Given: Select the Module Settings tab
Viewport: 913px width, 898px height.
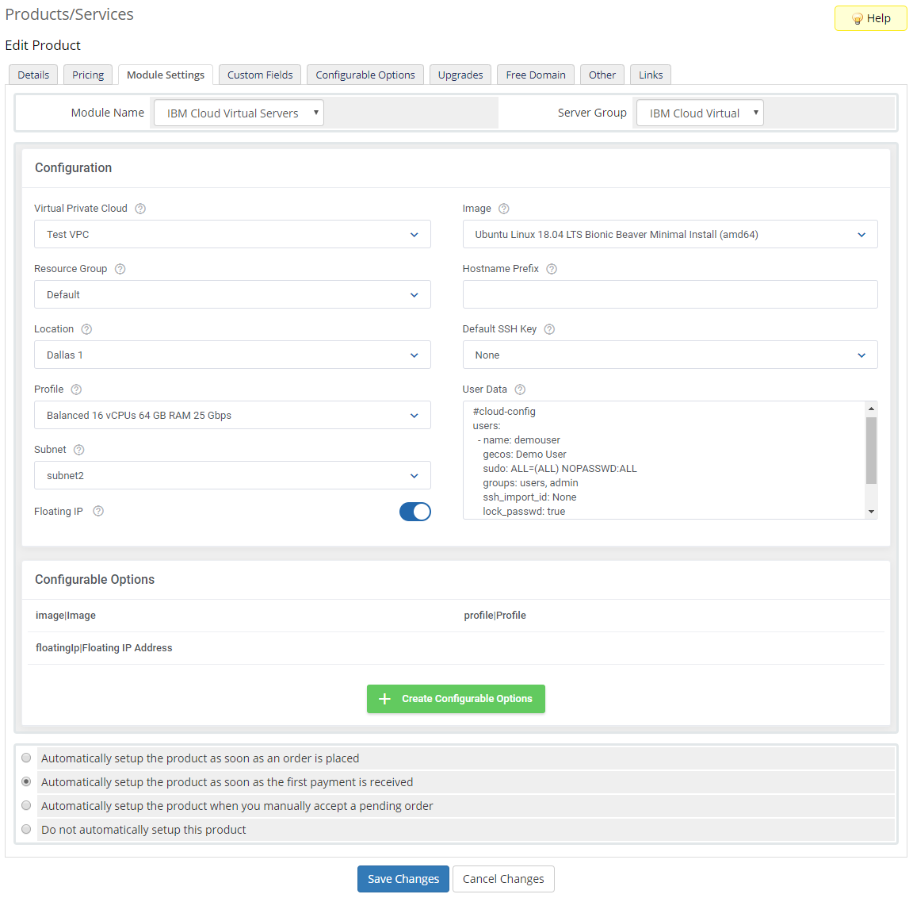Looking at the screenshot, I should click(x=166, y=75).
